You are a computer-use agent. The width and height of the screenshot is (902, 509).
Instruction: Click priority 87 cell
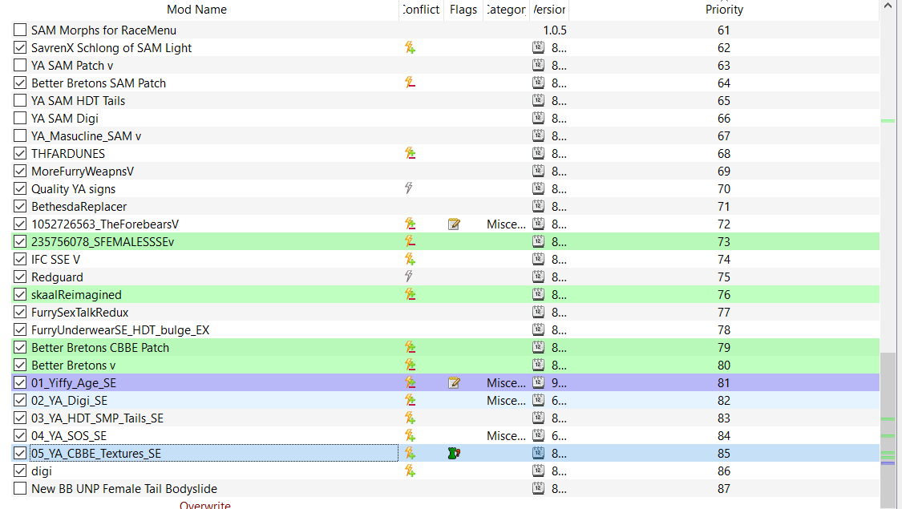tap(724, 488)
